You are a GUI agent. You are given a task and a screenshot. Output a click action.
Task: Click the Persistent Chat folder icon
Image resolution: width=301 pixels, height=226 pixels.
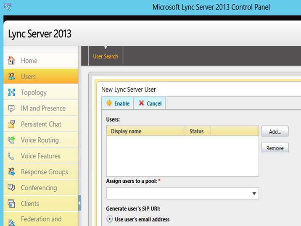pyautogui.click(x=11, y=124)
